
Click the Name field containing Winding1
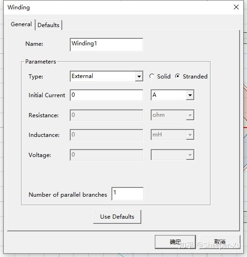pyautogui.click(x=106, y=44)
